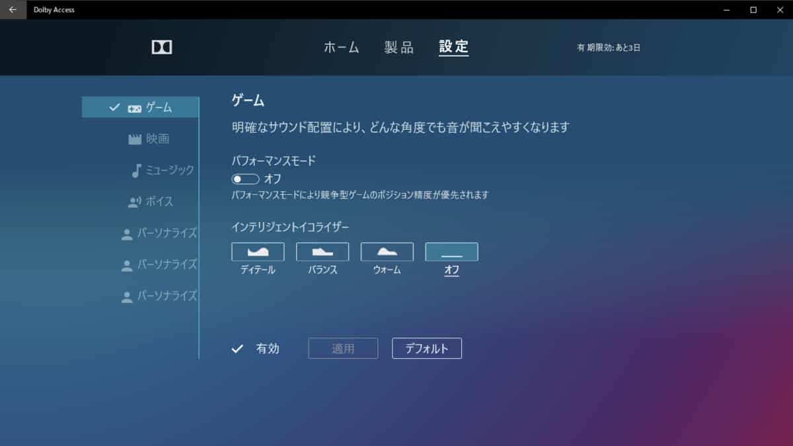Click the インテリジェントイコライザー label

(x=290, y=227)
